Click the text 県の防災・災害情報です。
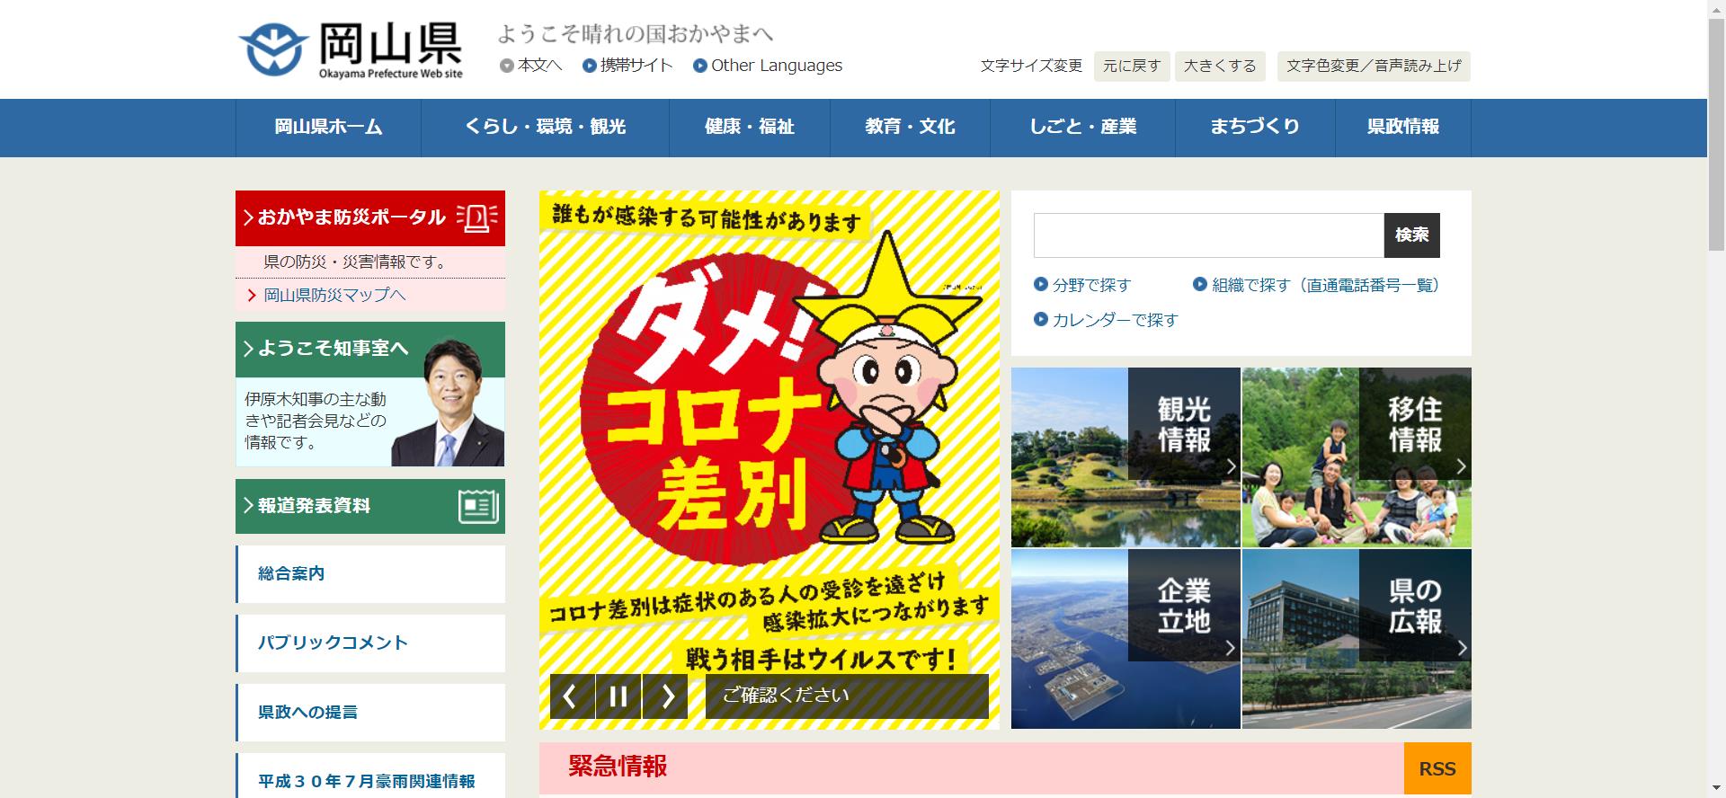Screen dimensions: 1726x798 coord(355,262)
